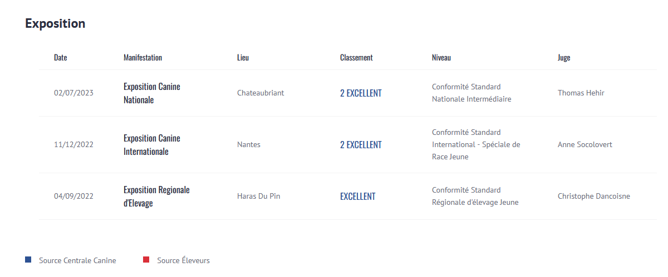The height and width of the screenshot is (277, 668).
Task: Click the Manifestation column header
Action: pyautogui.click(x=143, y=58)
